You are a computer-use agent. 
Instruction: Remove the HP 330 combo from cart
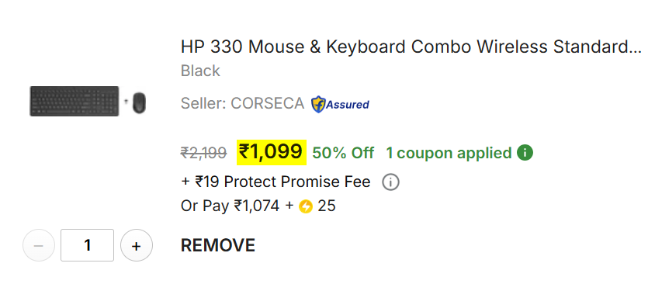217,245
